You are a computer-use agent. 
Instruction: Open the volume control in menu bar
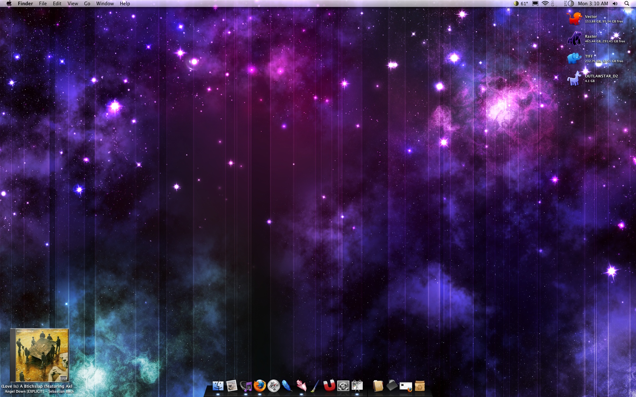coord(615,4)
